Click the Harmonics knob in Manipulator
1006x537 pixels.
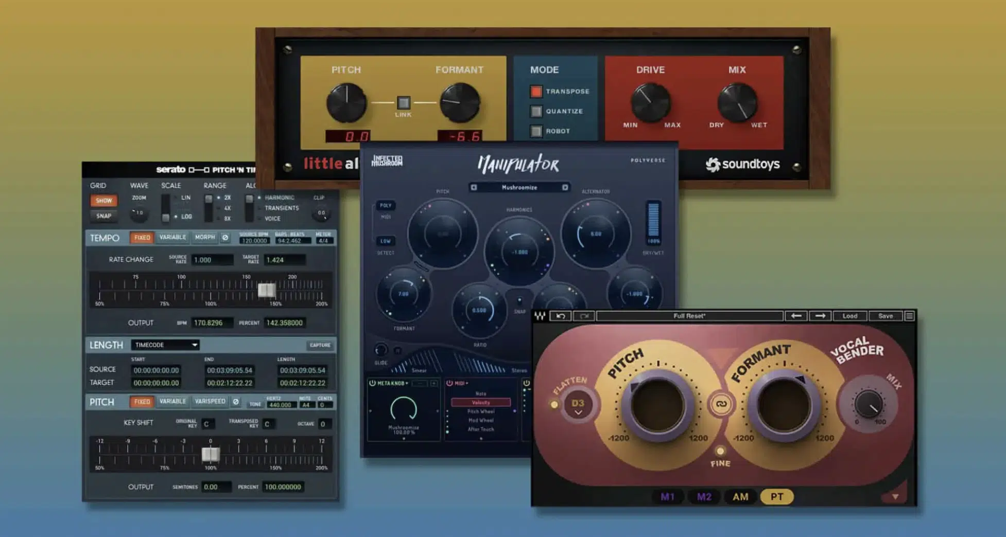point(519,252)
